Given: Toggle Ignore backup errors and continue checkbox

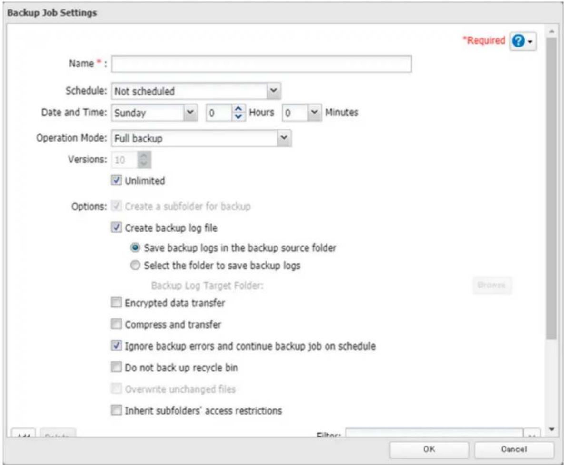Looking at the screenshot, I should tap(116, 346).
